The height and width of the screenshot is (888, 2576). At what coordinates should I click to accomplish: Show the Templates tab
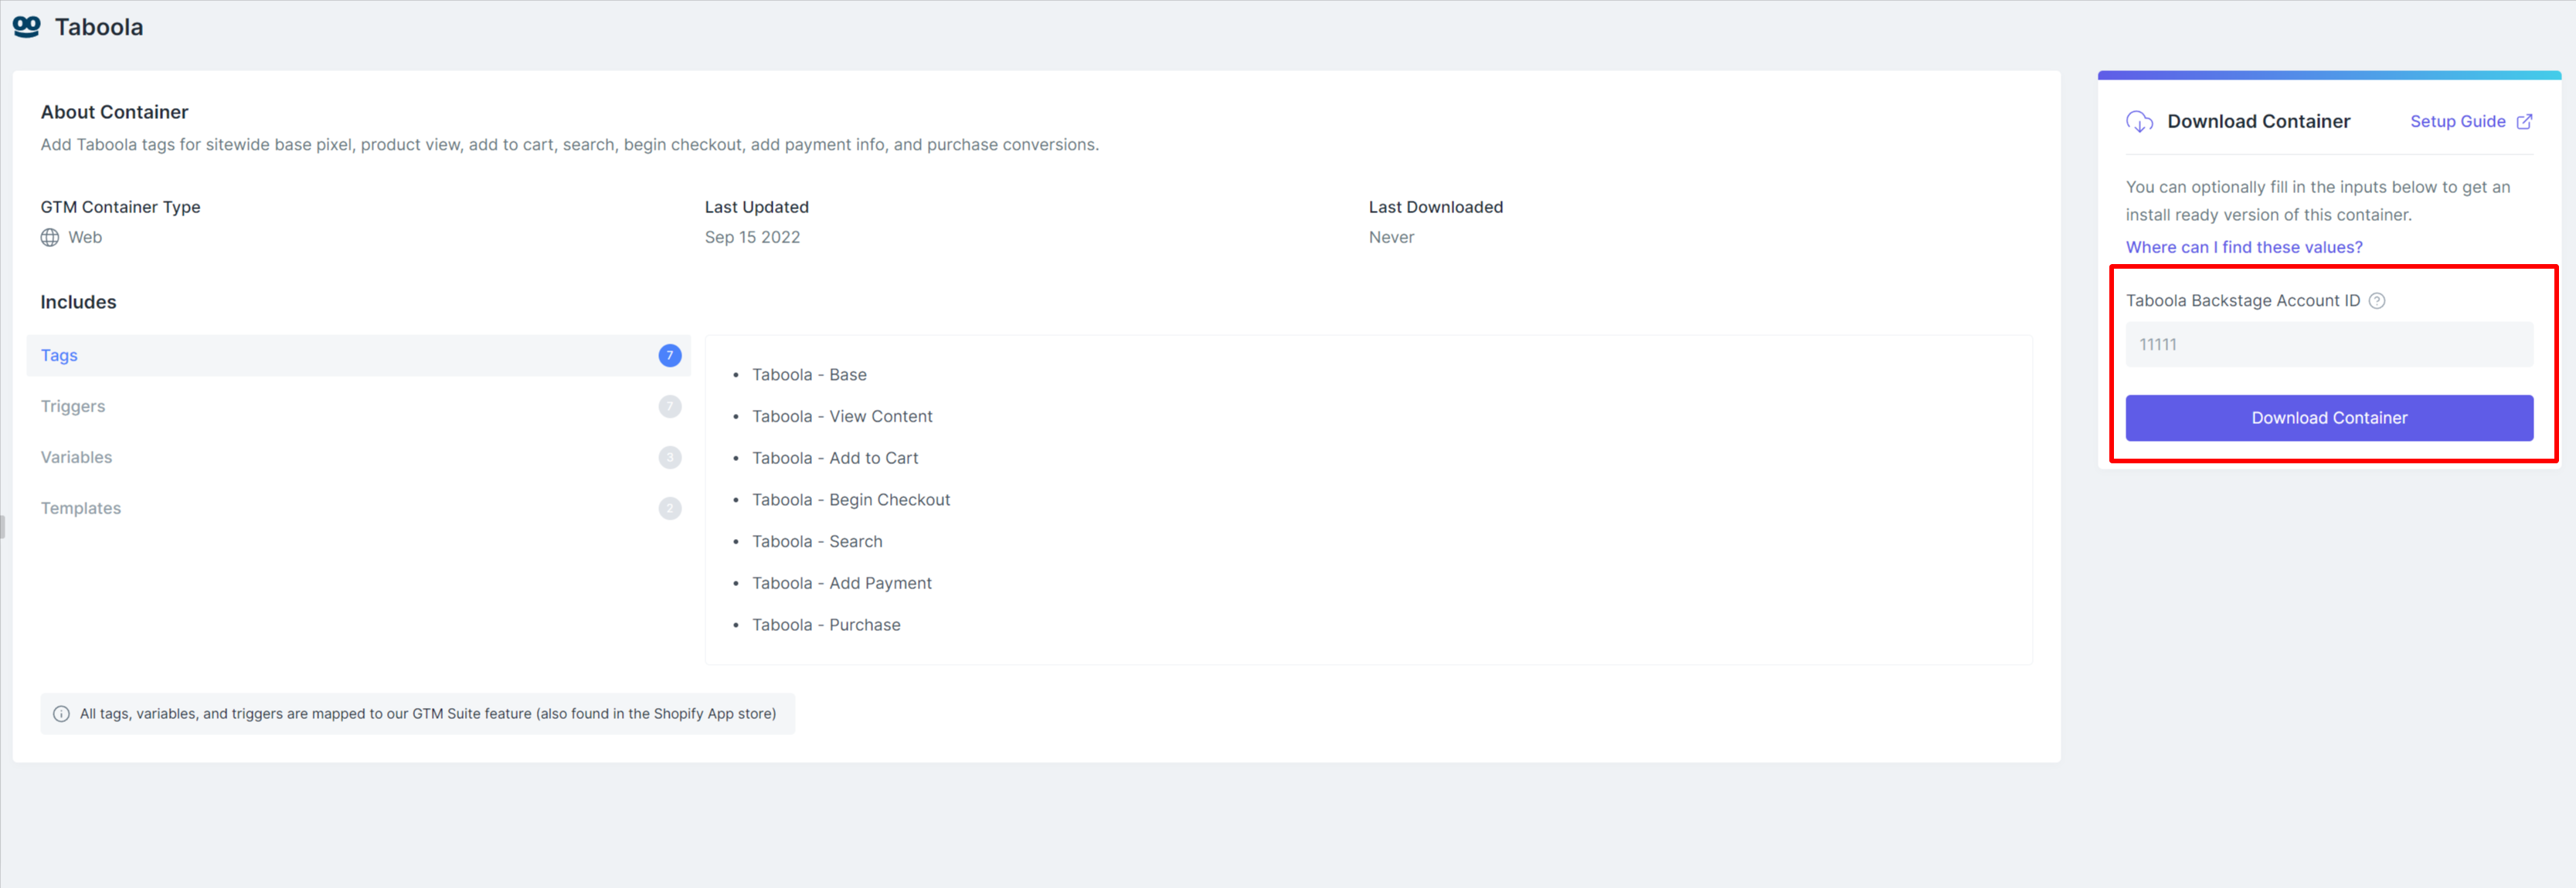click(x=80, y=508)
